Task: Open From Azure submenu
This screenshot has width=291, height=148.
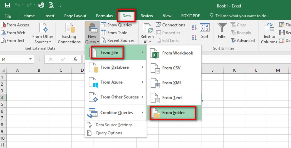Action: [116, 82]
